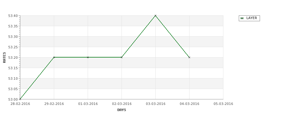Image resolution: width=300 pixels, height=132 pixels.
Task: Click the LAYER legend label
Action: 252,18
